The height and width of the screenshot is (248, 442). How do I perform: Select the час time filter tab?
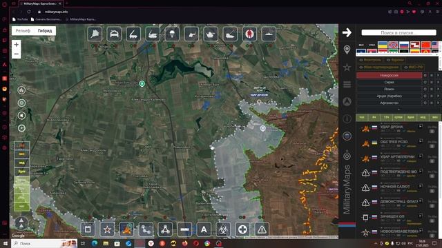pyautogui.click(x=362, y=117)
